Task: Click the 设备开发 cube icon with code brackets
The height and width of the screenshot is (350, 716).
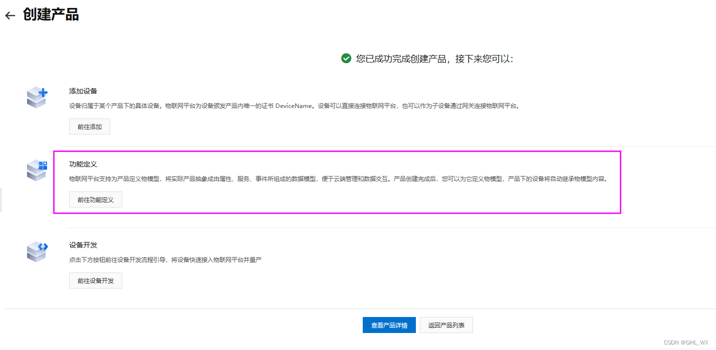Action: point(37,251)
